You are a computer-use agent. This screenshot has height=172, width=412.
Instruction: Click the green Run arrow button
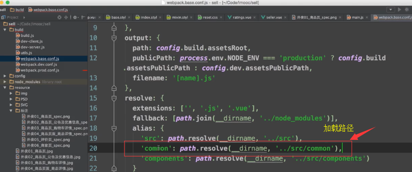click(x=400, y=9)
